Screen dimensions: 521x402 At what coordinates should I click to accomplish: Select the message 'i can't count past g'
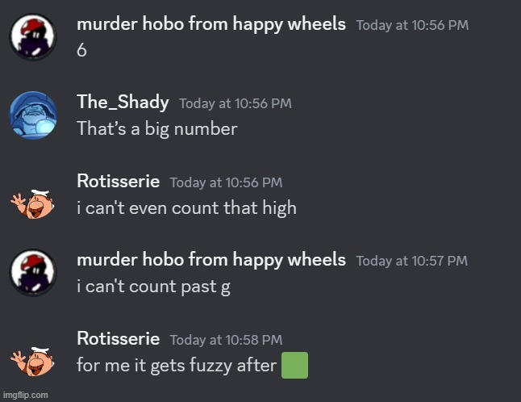pyautogui.click(x=153, y=287)
